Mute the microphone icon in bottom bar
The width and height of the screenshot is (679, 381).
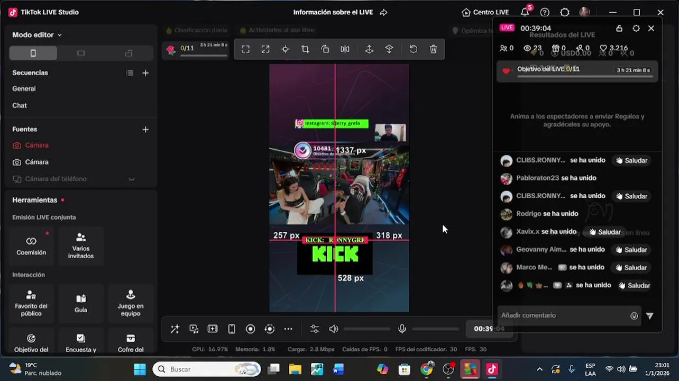[x=402, y=329]
